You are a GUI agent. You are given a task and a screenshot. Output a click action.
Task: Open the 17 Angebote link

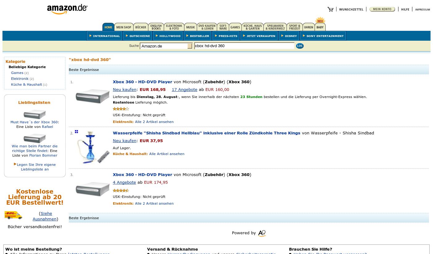click(x=184, y=89)
